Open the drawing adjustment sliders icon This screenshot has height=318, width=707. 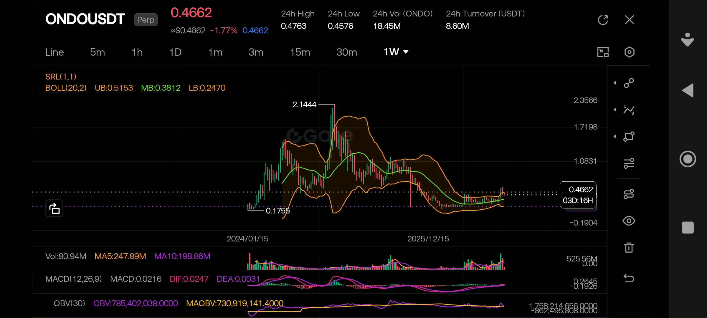(x=629, y=163)
